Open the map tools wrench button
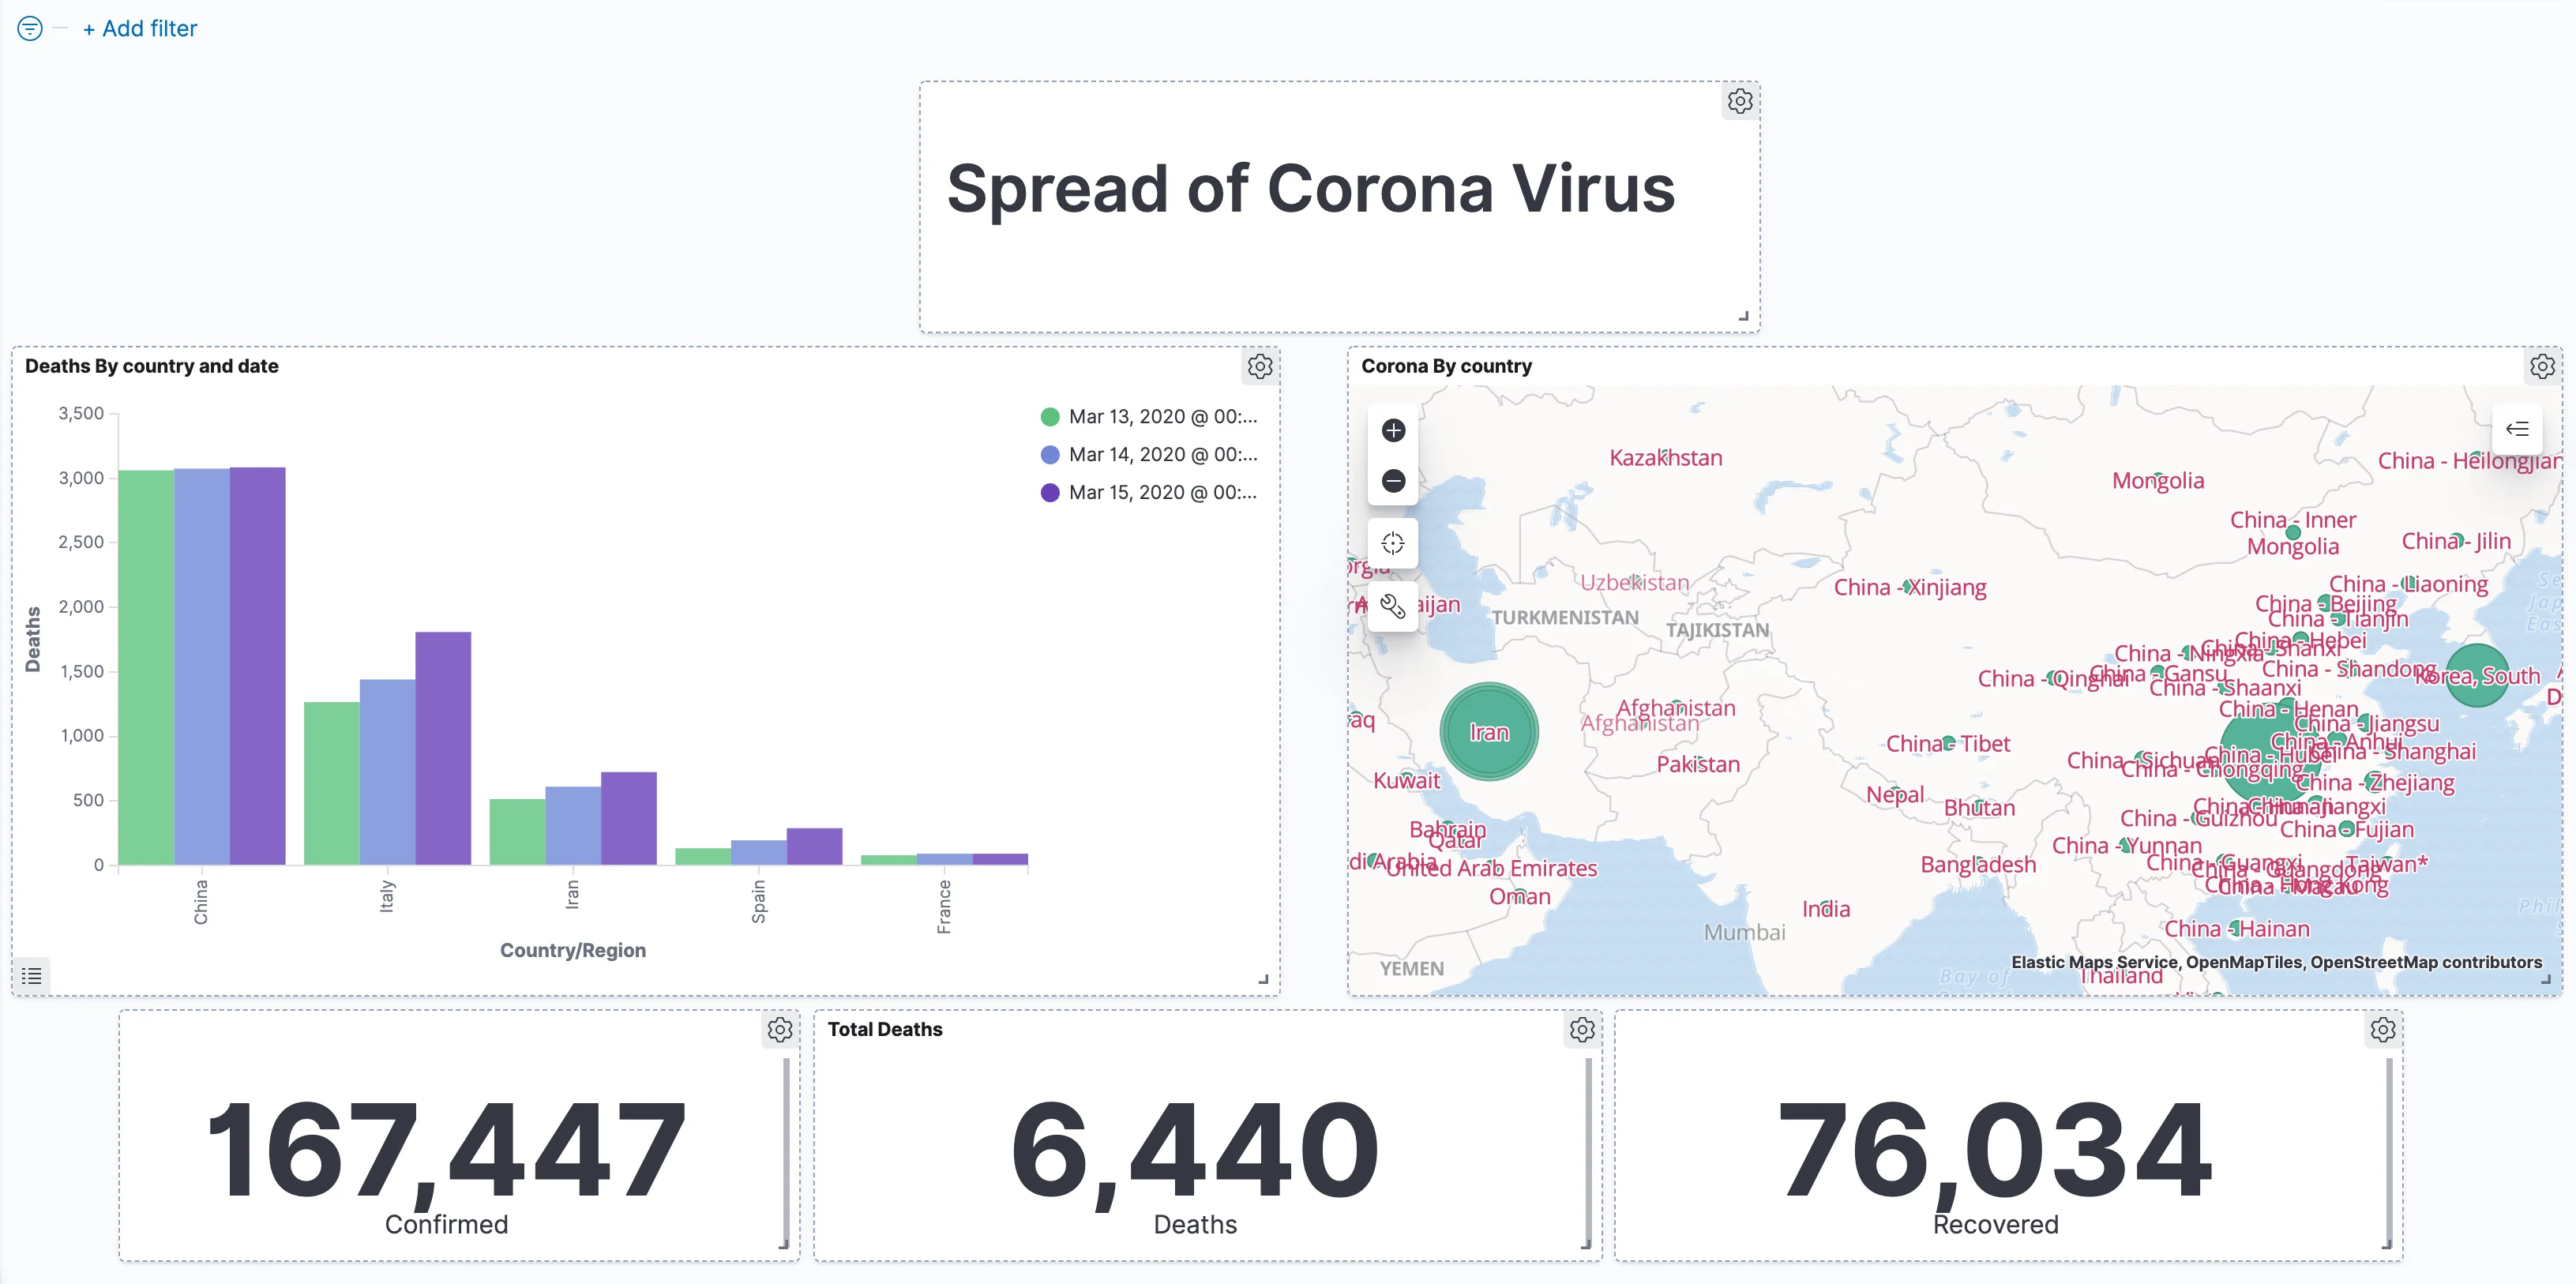Viewport: 2576px width, 1284px height. coord(1393,606)
